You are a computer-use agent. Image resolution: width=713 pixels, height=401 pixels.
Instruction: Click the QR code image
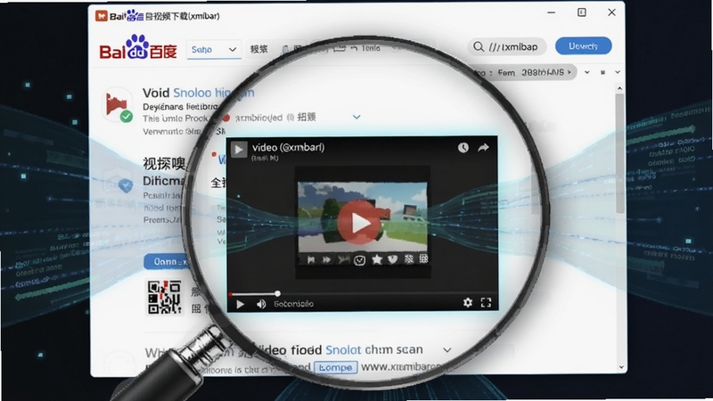pos(164,298)
